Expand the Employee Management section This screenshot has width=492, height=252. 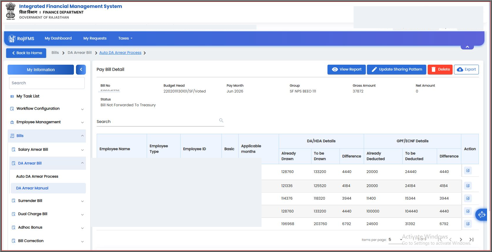click(x=47, y=122)
